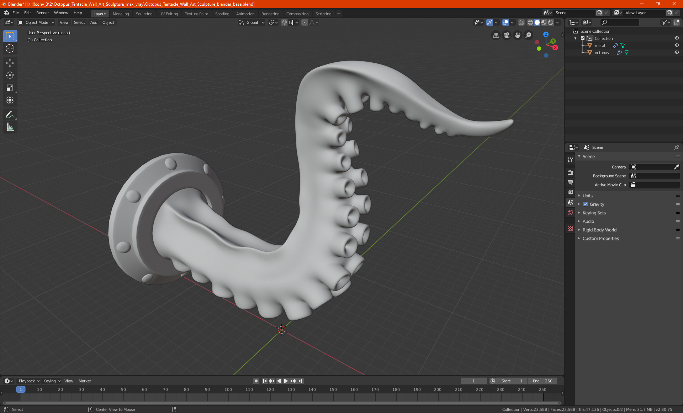Click the outliner search field
Viewport: 683px width, 413px height.
(x=619, y=22)
